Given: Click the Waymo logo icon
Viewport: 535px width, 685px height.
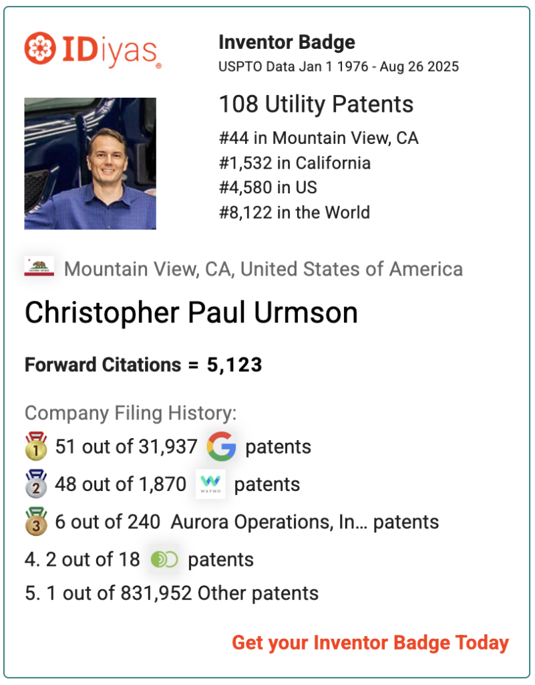Looking at the screenshot, I should 210,484.
